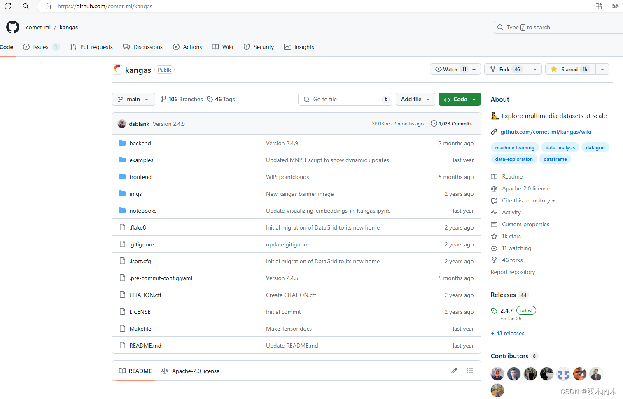The width and height of the screenshot is (623, 399).
Task: Open the 1,023 Commits history
Action: click(x=451, y=123)
